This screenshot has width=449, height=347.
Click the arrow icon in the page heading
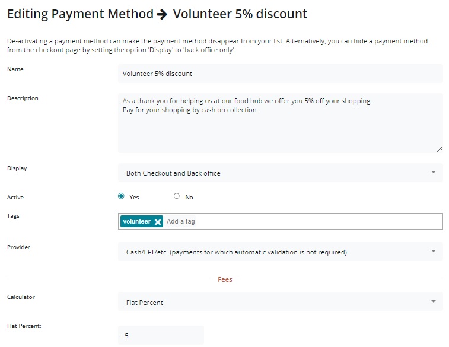161,14
